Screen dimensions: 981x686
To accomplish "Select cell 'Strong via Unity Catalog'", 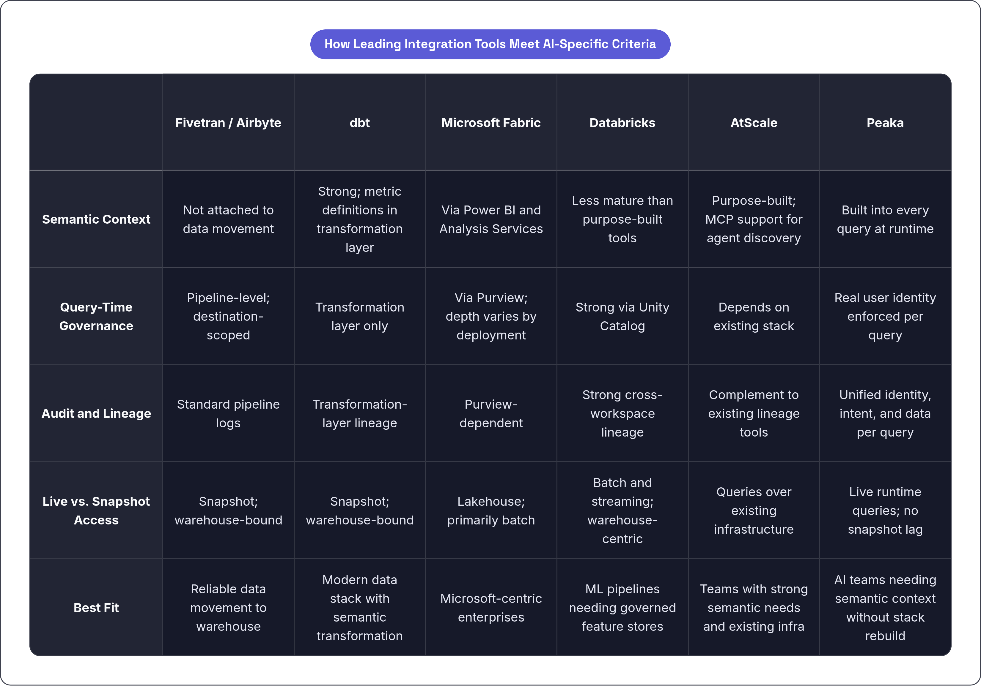I will [622, 316].
